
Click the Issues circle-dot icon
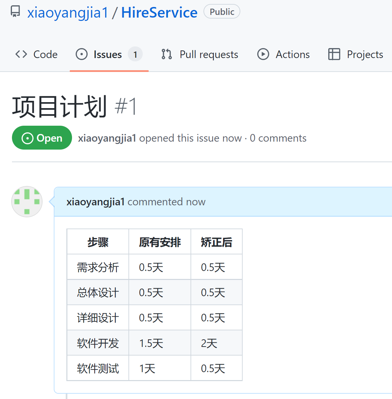82,54
